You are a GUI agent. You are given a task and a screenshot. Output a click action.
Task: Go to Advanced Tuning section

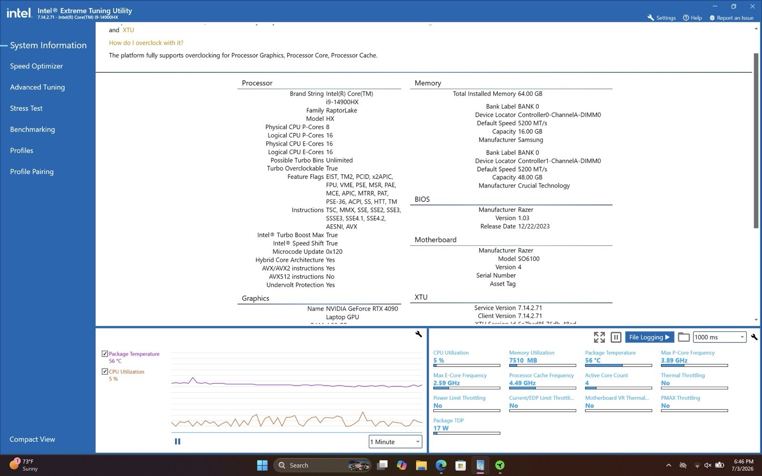[37, 87]
